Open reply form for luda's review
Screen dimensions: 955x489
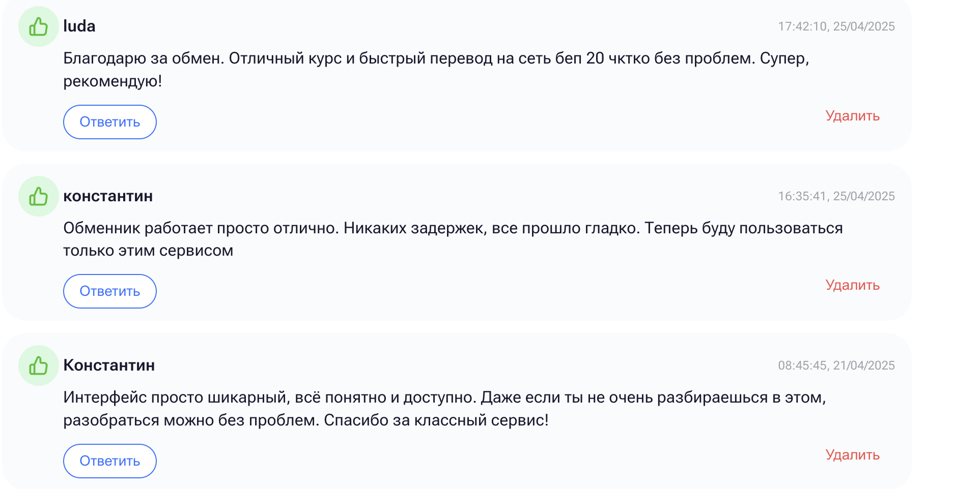(x=109, y=121)
